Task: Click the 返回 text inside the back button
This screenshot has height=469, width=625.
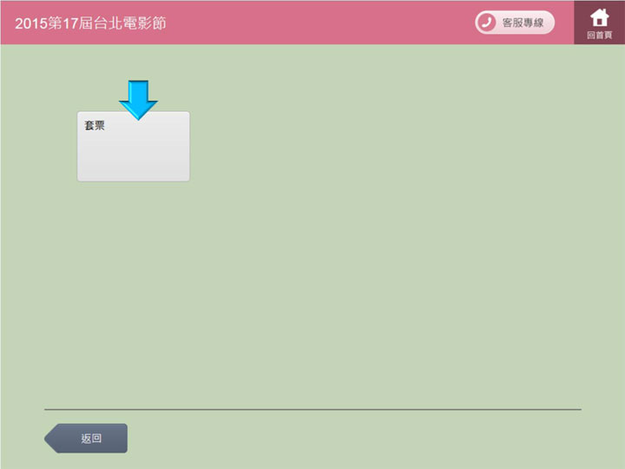Action: tap(91, 439)
